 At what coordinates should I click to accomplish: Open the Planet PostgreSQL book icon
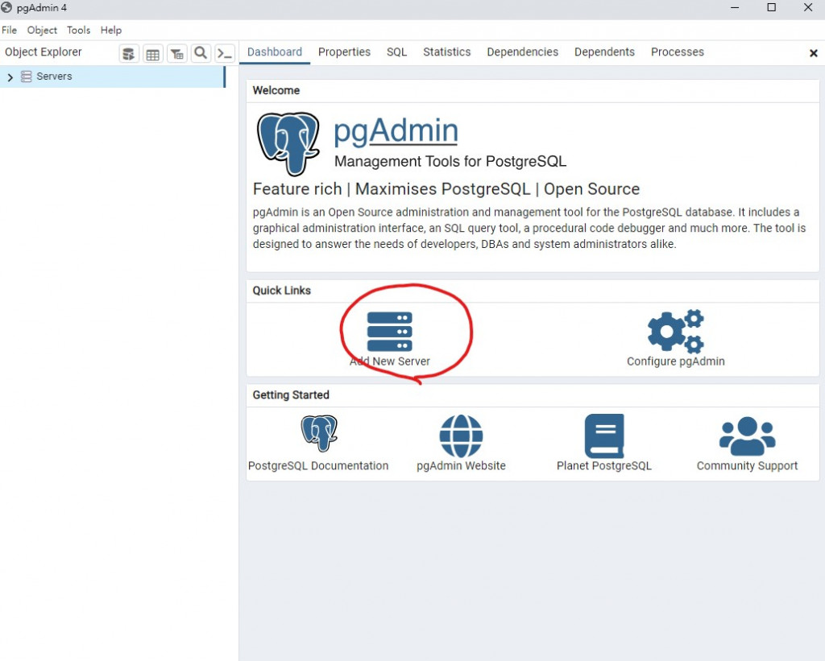coord(604,436)
